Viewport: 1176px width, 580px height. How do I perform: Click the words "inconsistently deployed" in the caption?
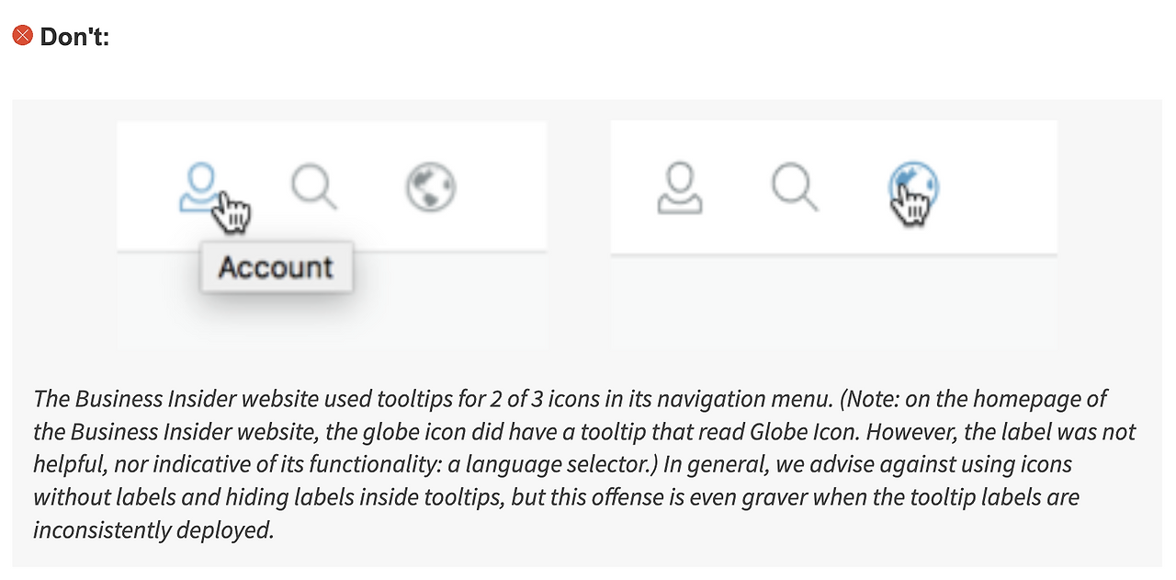153,531
